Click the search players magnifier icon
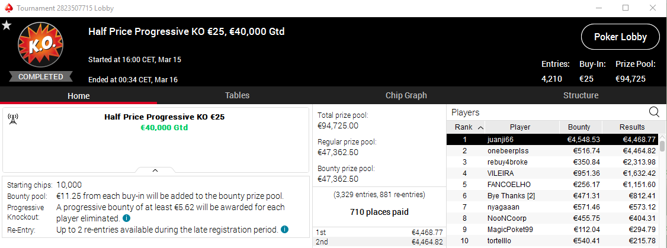The height and width of the screenshot is (248, 667). [x=654, y=112]
